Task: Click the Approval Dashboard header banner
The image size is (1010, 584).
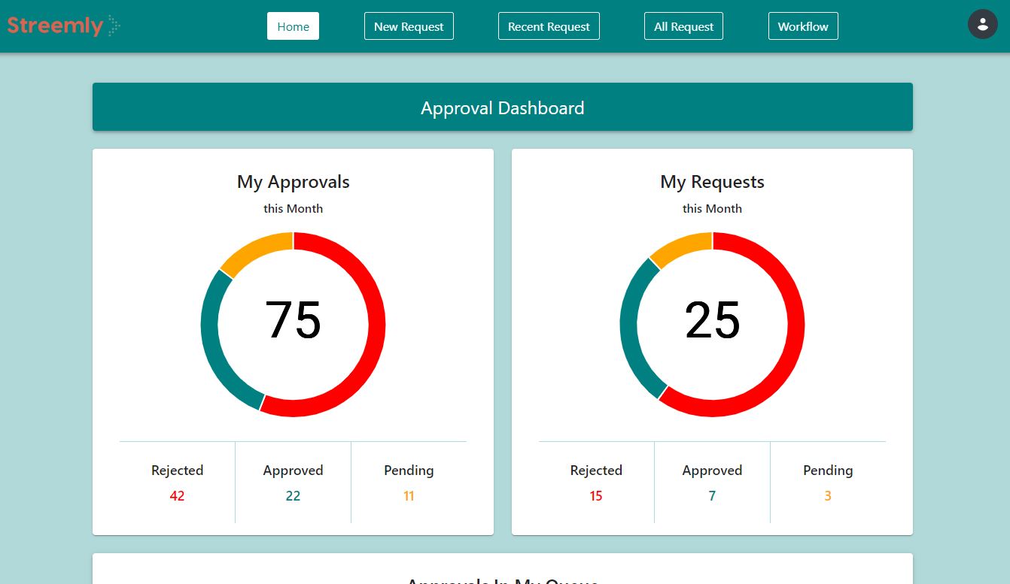Action: [503, 107]
